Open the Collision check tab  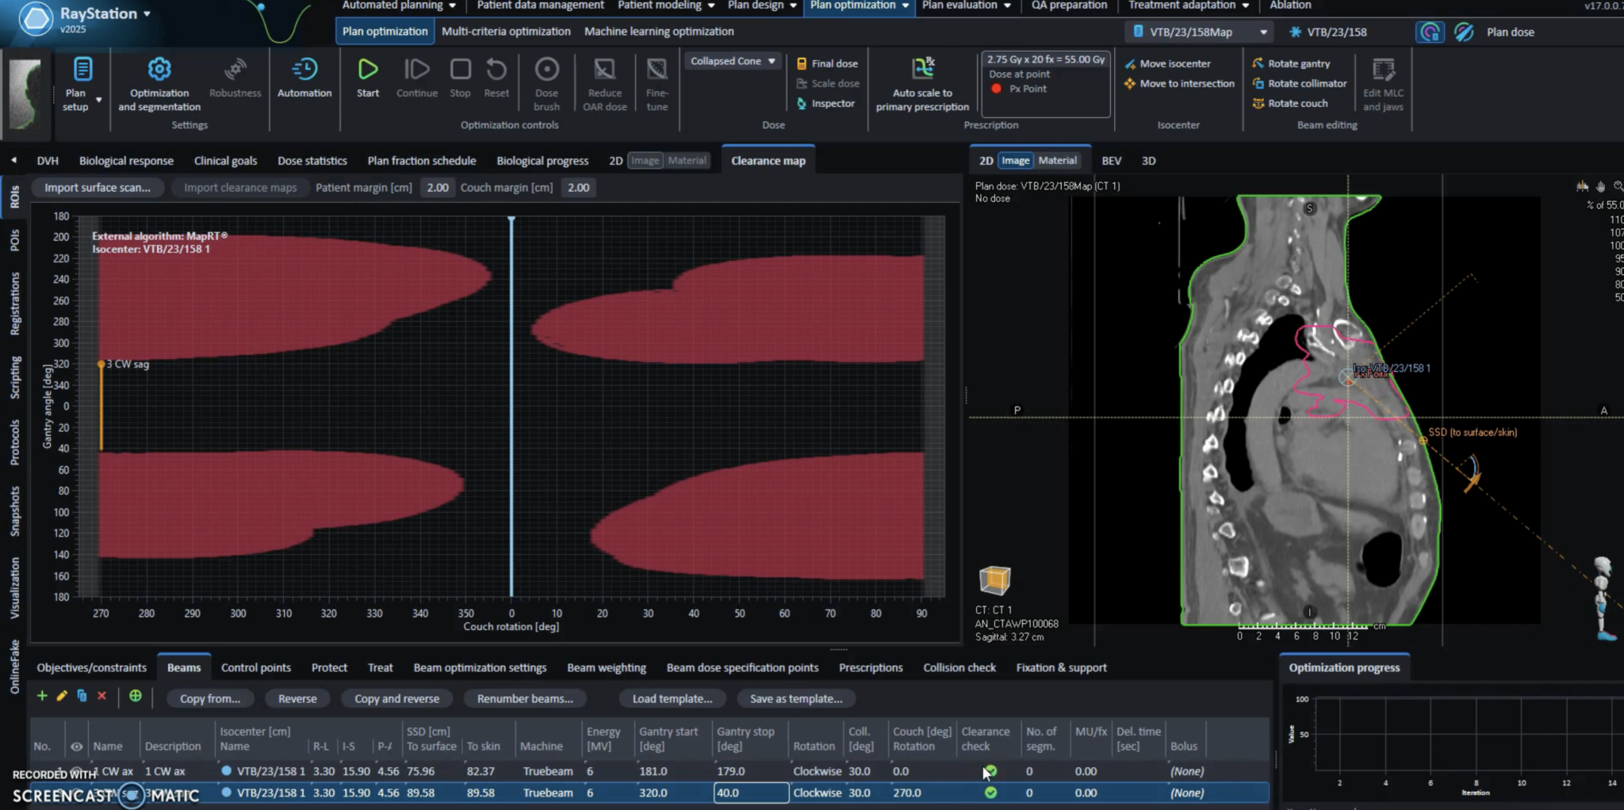(959, 667)
